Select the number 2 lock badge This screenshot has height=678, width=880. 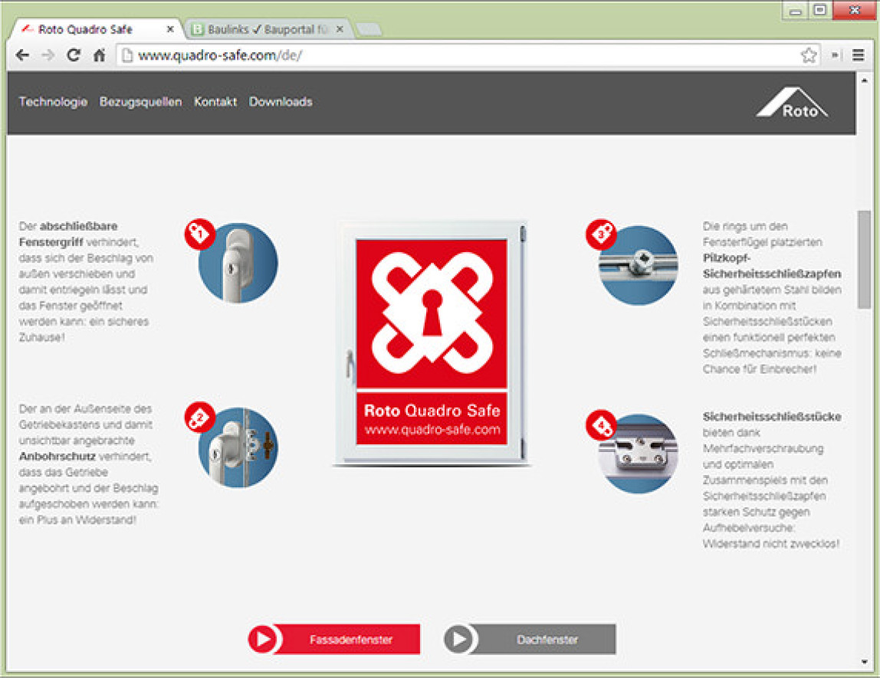[200, 418]
